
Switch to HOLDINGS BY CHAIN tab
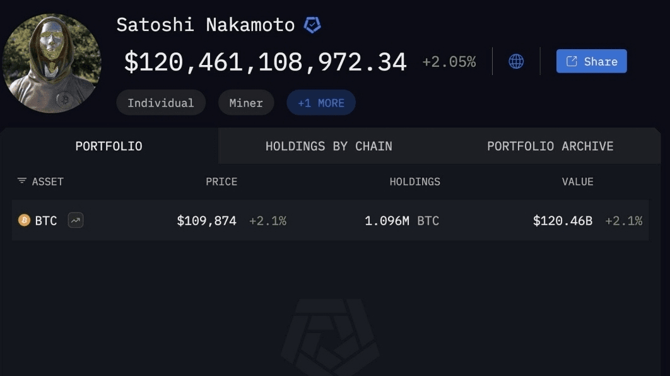tap(329, 146)
